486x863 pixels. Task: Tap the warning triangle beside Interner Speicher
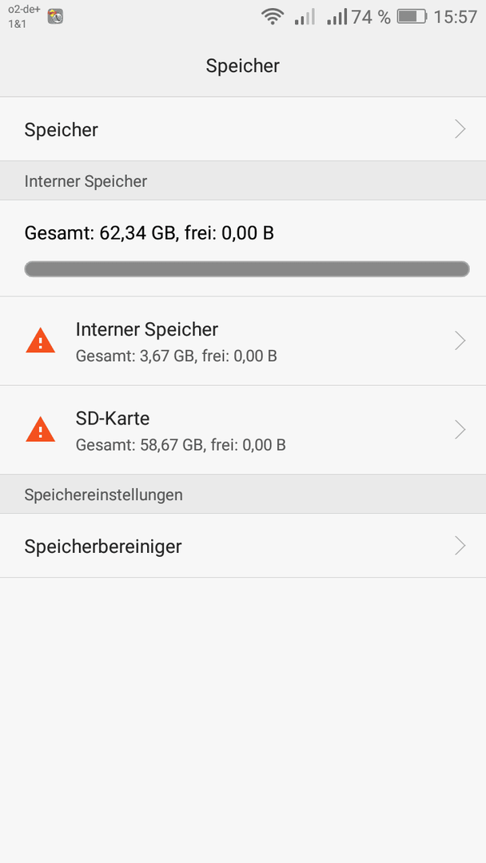point(40,340)
